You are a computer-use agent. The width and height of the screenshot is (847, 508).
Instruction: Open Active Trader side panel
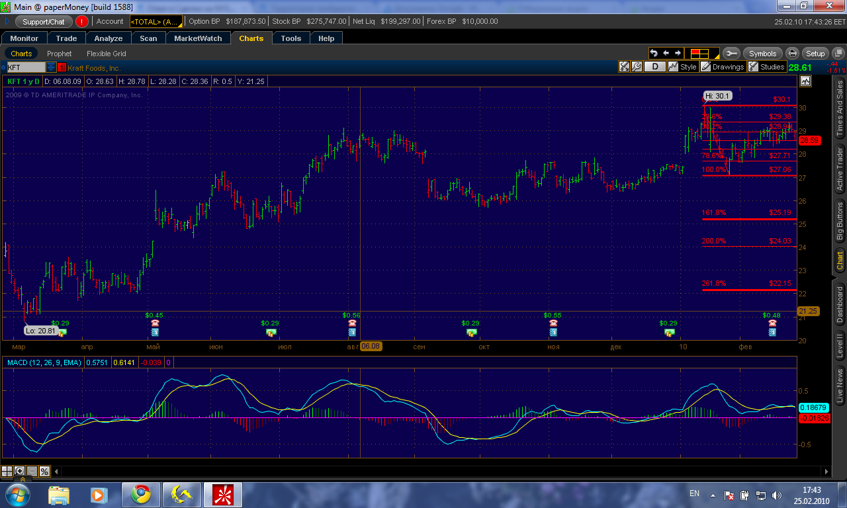(840, 169)
